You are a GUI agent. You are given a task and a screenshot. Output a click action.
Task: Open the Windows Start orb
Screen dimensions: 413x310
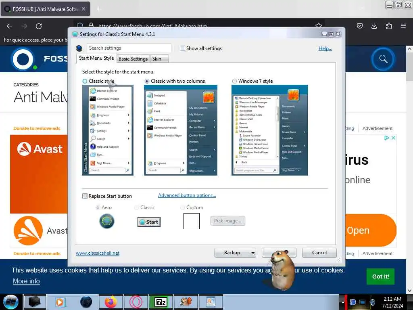click(10, 302)
